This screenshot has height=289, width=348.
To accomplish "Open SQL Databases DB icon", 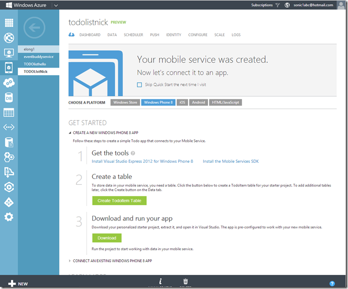I will point(9,98).
